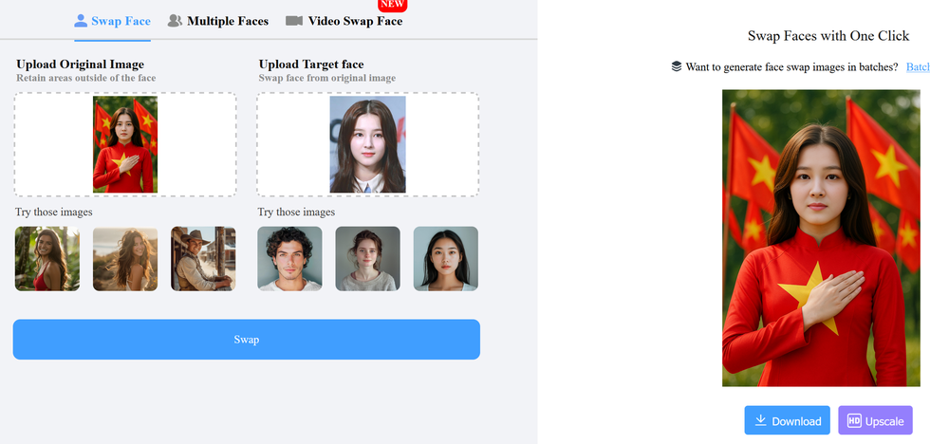Click the Upload Original Image drop zone
The image size is (930, 444).
125,144
